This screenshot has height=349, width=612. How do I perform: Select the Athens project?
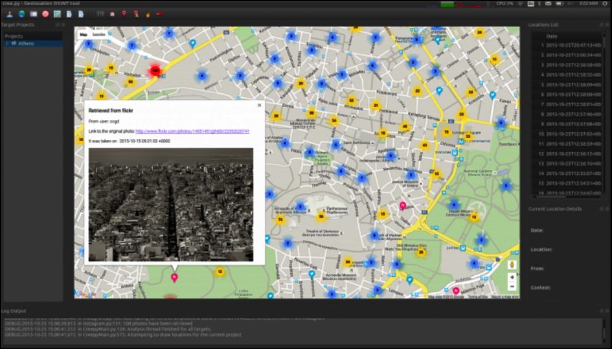coord(26,43)
